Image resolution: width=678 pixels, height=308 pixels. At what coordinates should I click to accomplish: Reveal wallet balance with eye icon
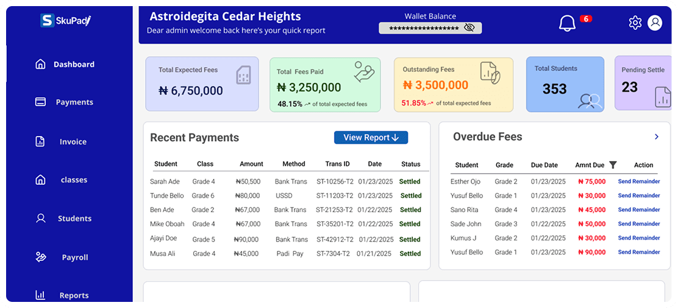[469, 27]
